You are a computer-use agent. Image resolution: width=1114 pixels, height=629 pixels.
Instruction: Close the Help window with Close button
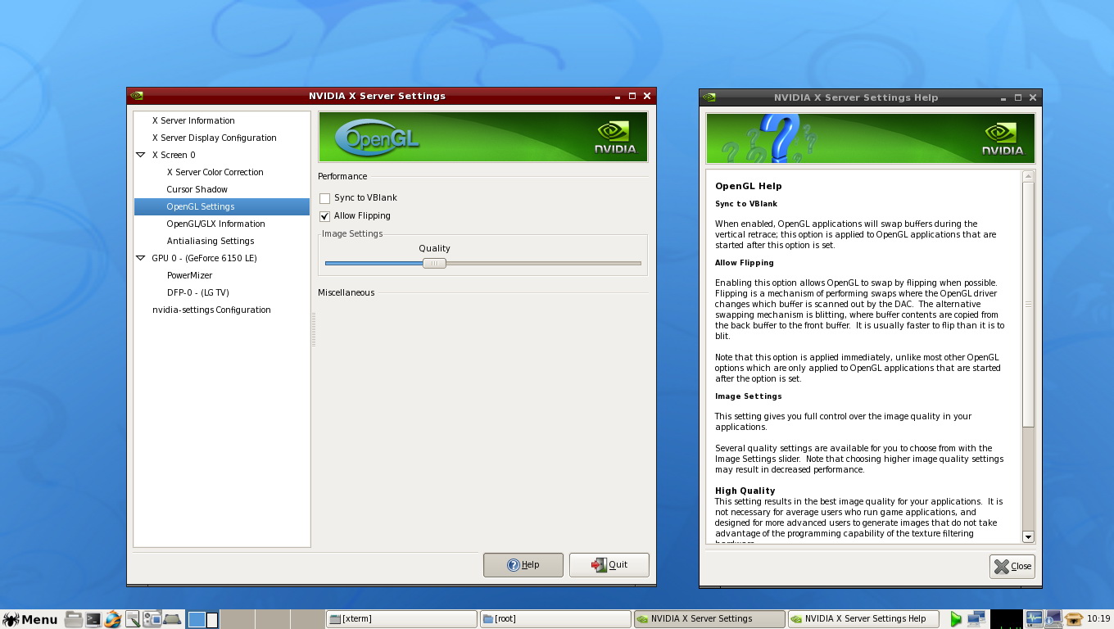pyautogui.click(x=1012, y=566)
